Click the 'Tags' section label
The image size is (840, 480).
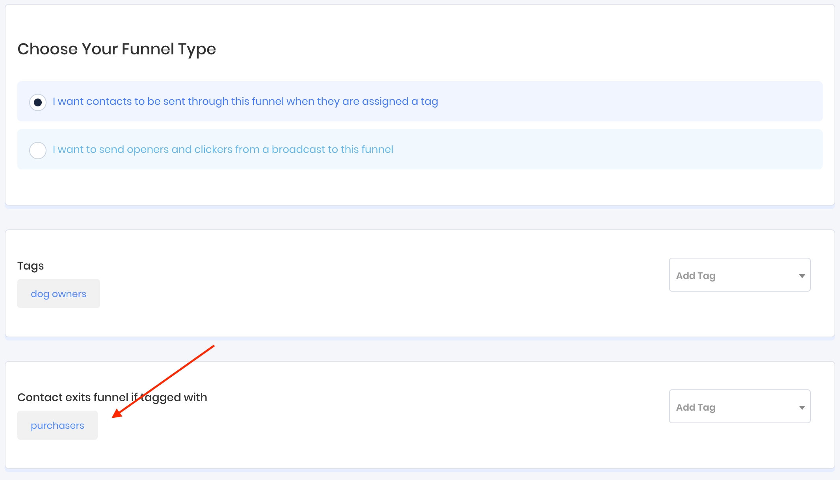coord(30,266)
